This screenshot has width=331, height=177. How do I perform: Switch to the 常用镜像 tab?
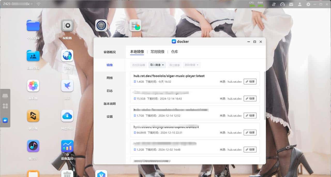(x=157, y=51)
